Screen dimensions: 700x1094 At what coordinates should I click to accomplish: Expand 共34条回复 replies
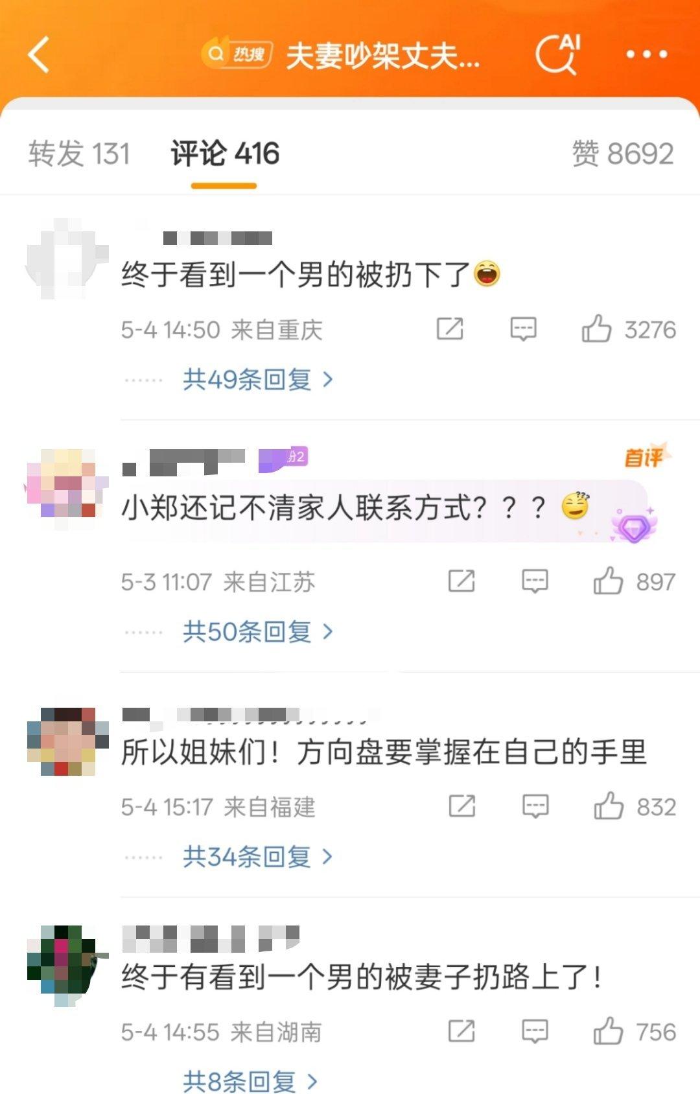(x=258, y=857)
